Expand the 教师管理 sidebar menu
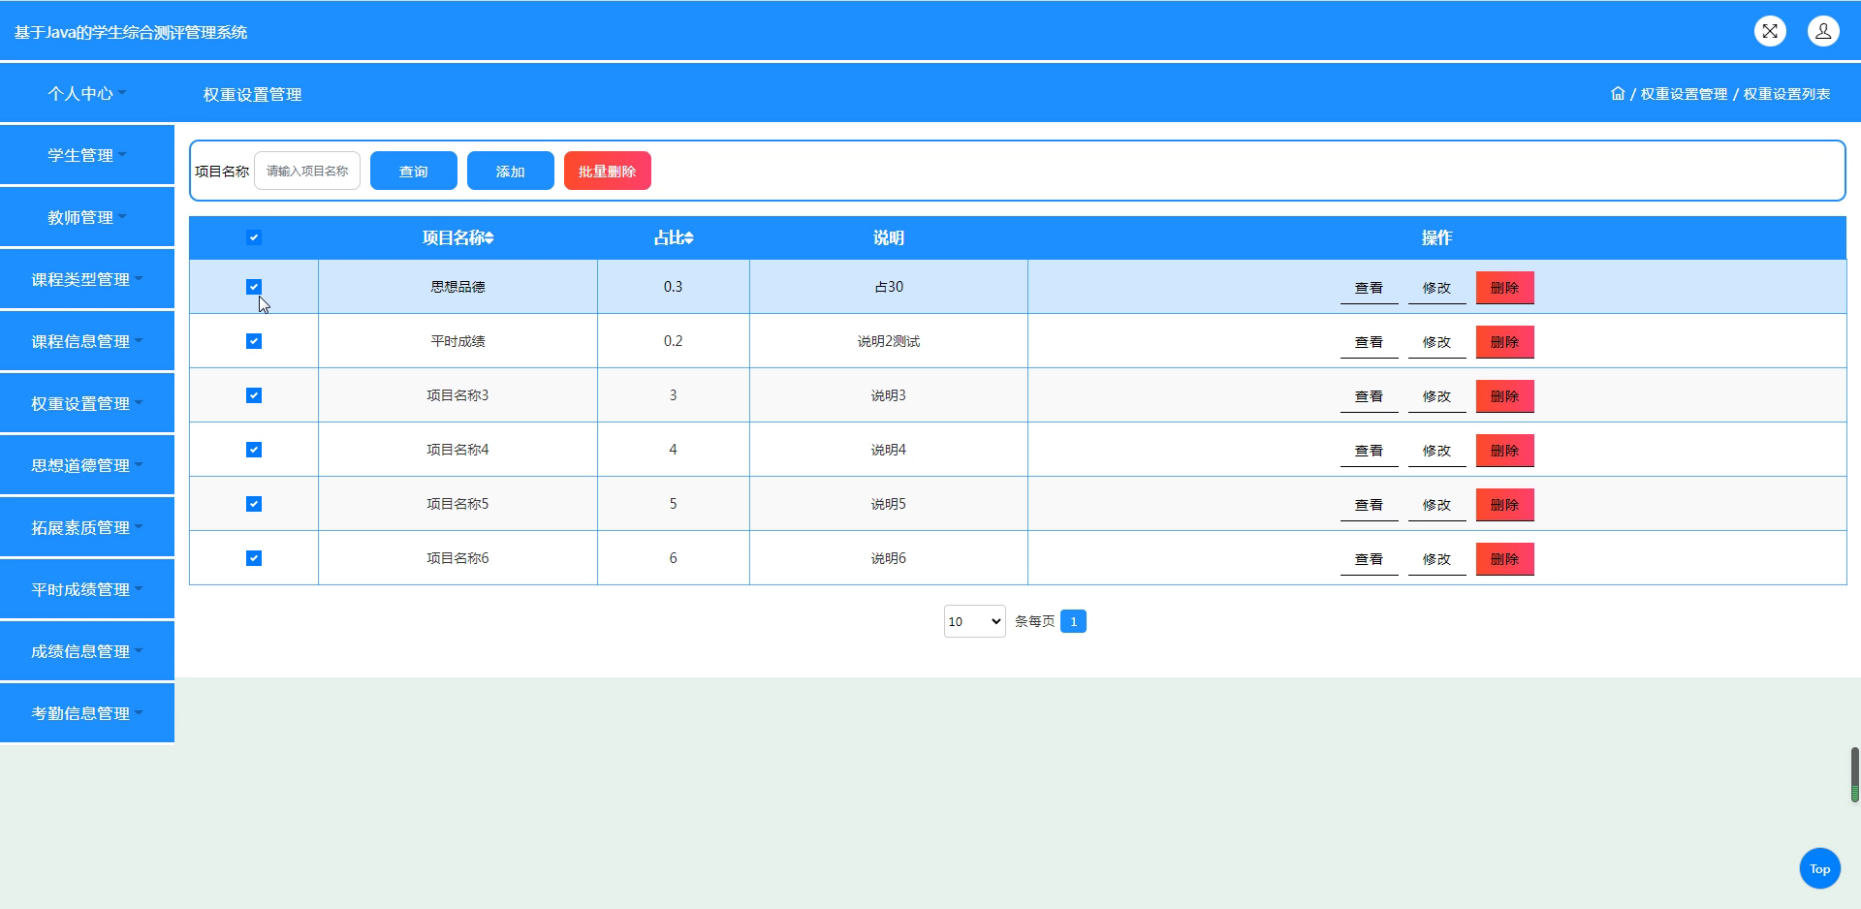 point(87,217)
